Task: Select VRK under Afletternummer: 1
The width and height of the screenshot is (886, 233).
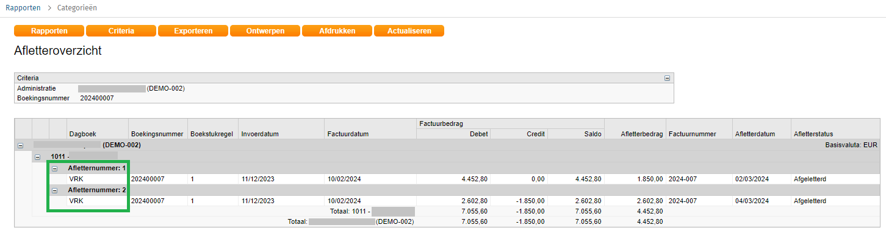Action: tap(77, 179)
